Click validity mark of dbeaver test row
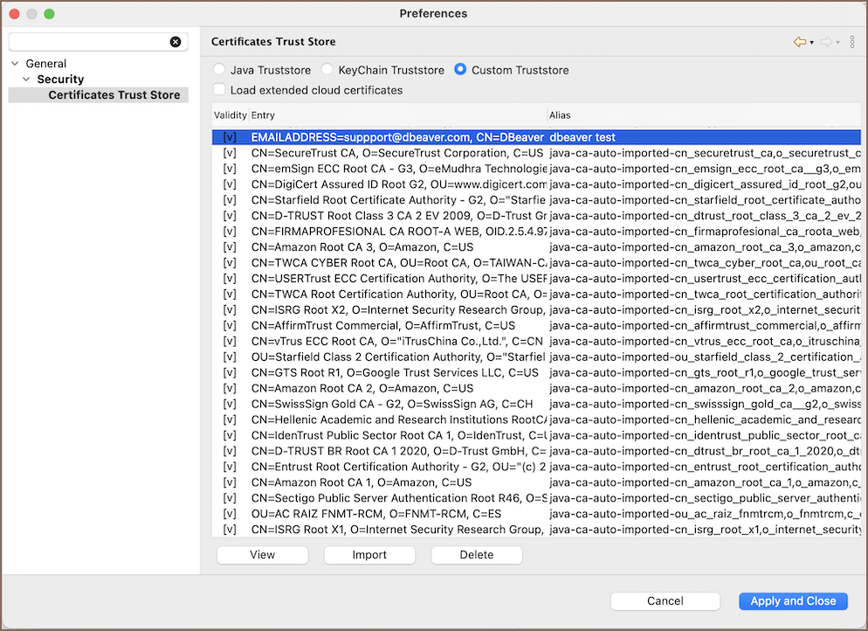The image size is (868, 631). point(230,137)
